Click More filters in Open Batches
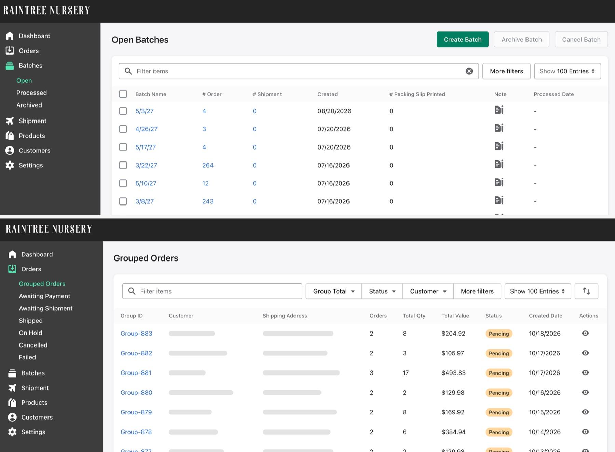 point(506,71)
